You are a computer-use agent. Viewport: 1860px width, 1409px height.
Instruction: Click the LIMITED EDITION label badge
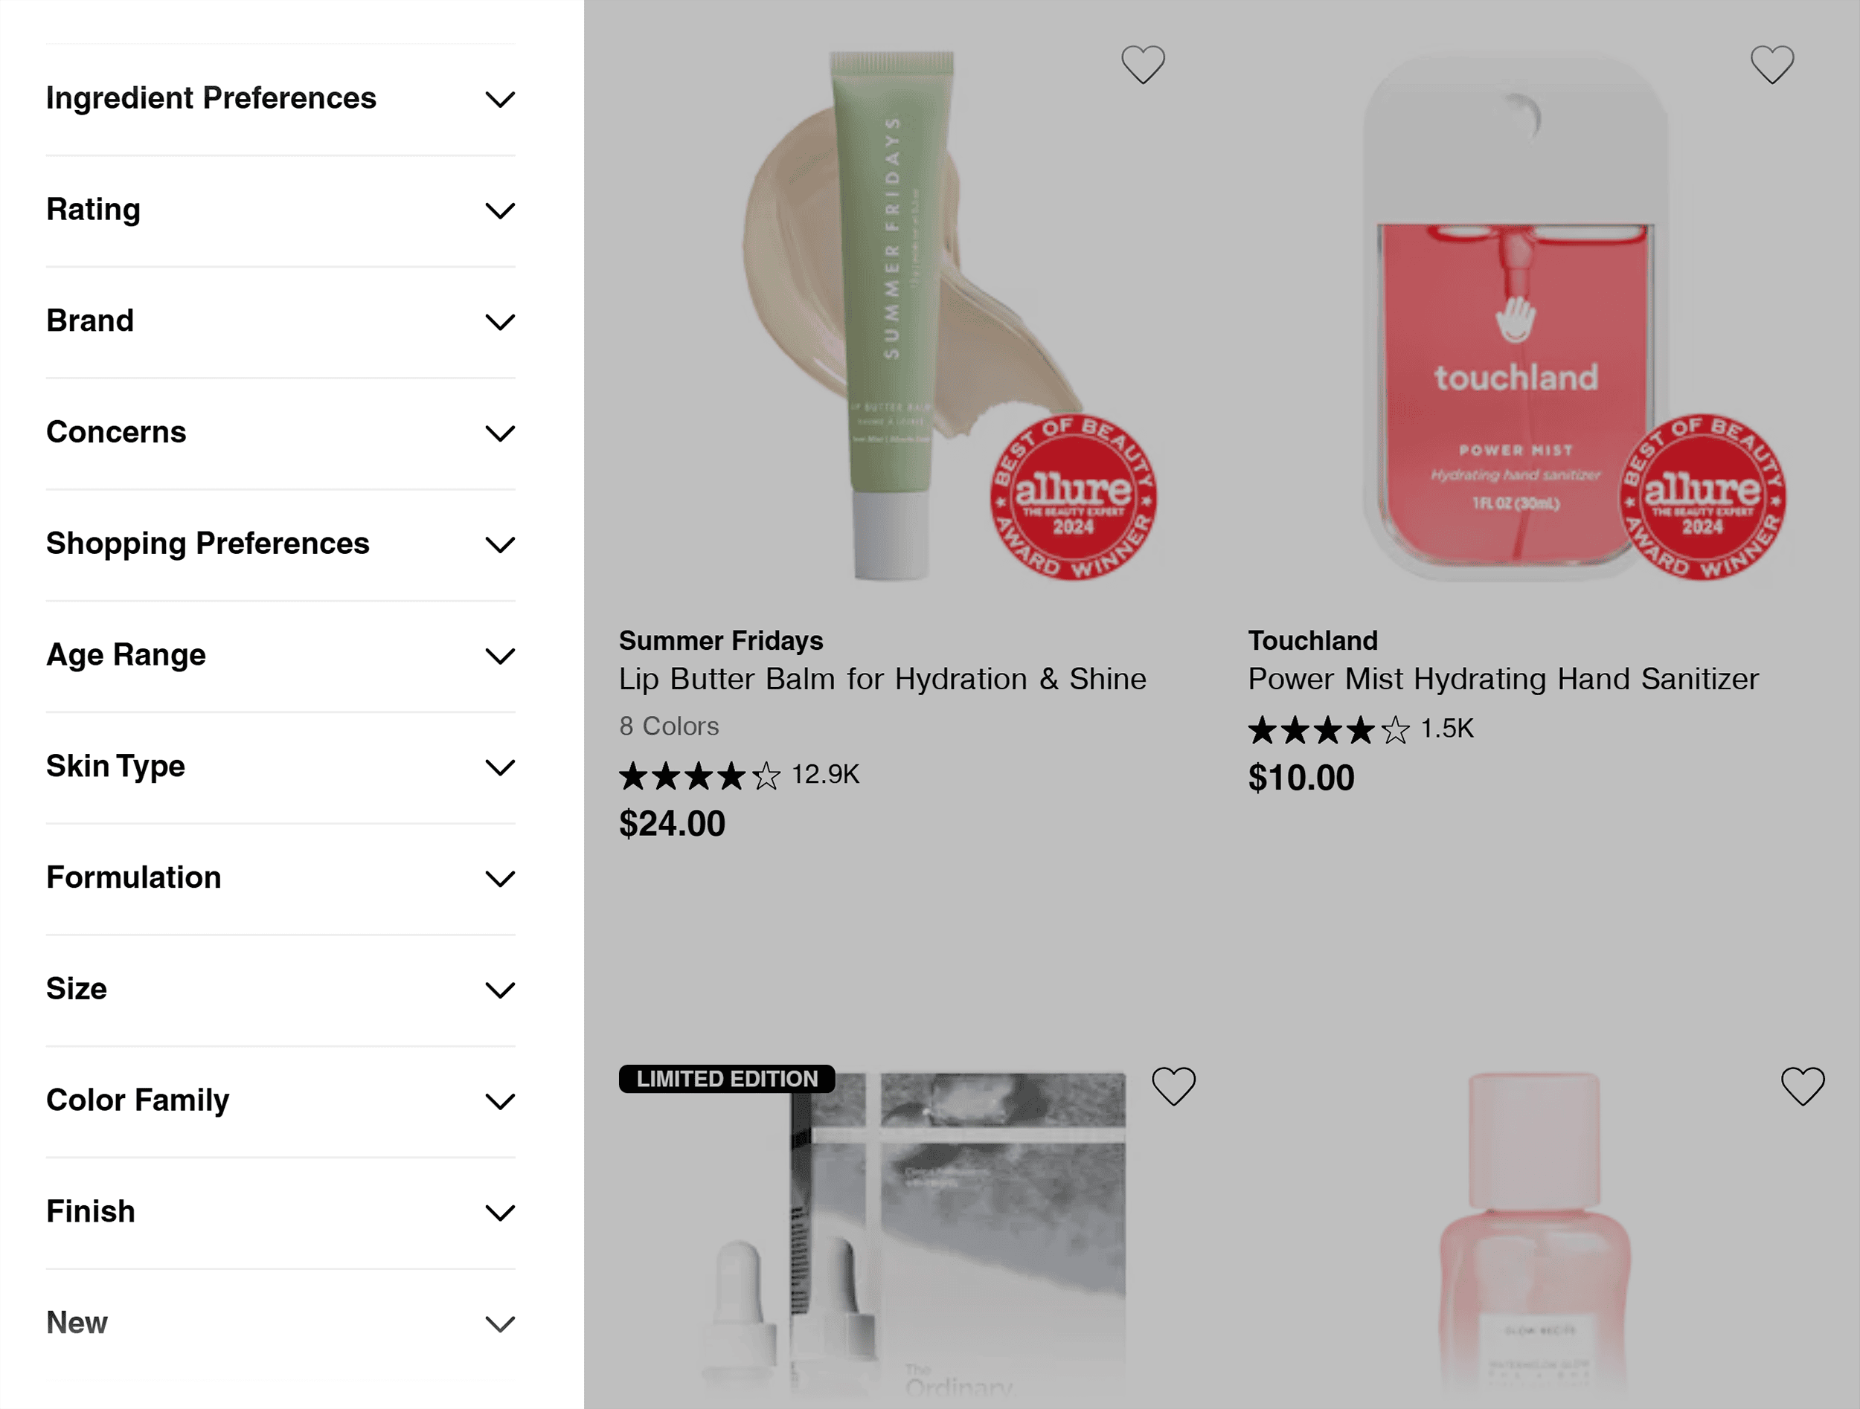pyautogui.click(x=727, y=1077)
